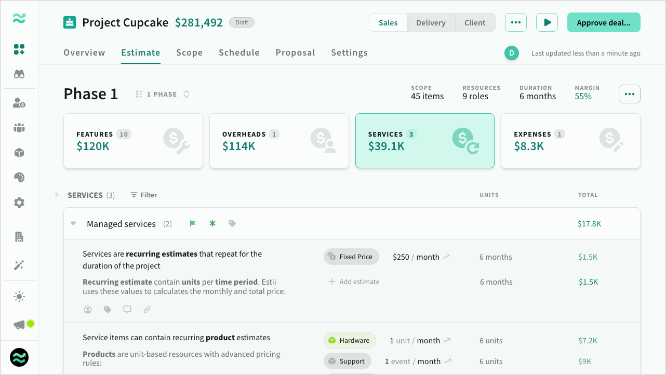Open the Proposal tab

click(295, 52)
